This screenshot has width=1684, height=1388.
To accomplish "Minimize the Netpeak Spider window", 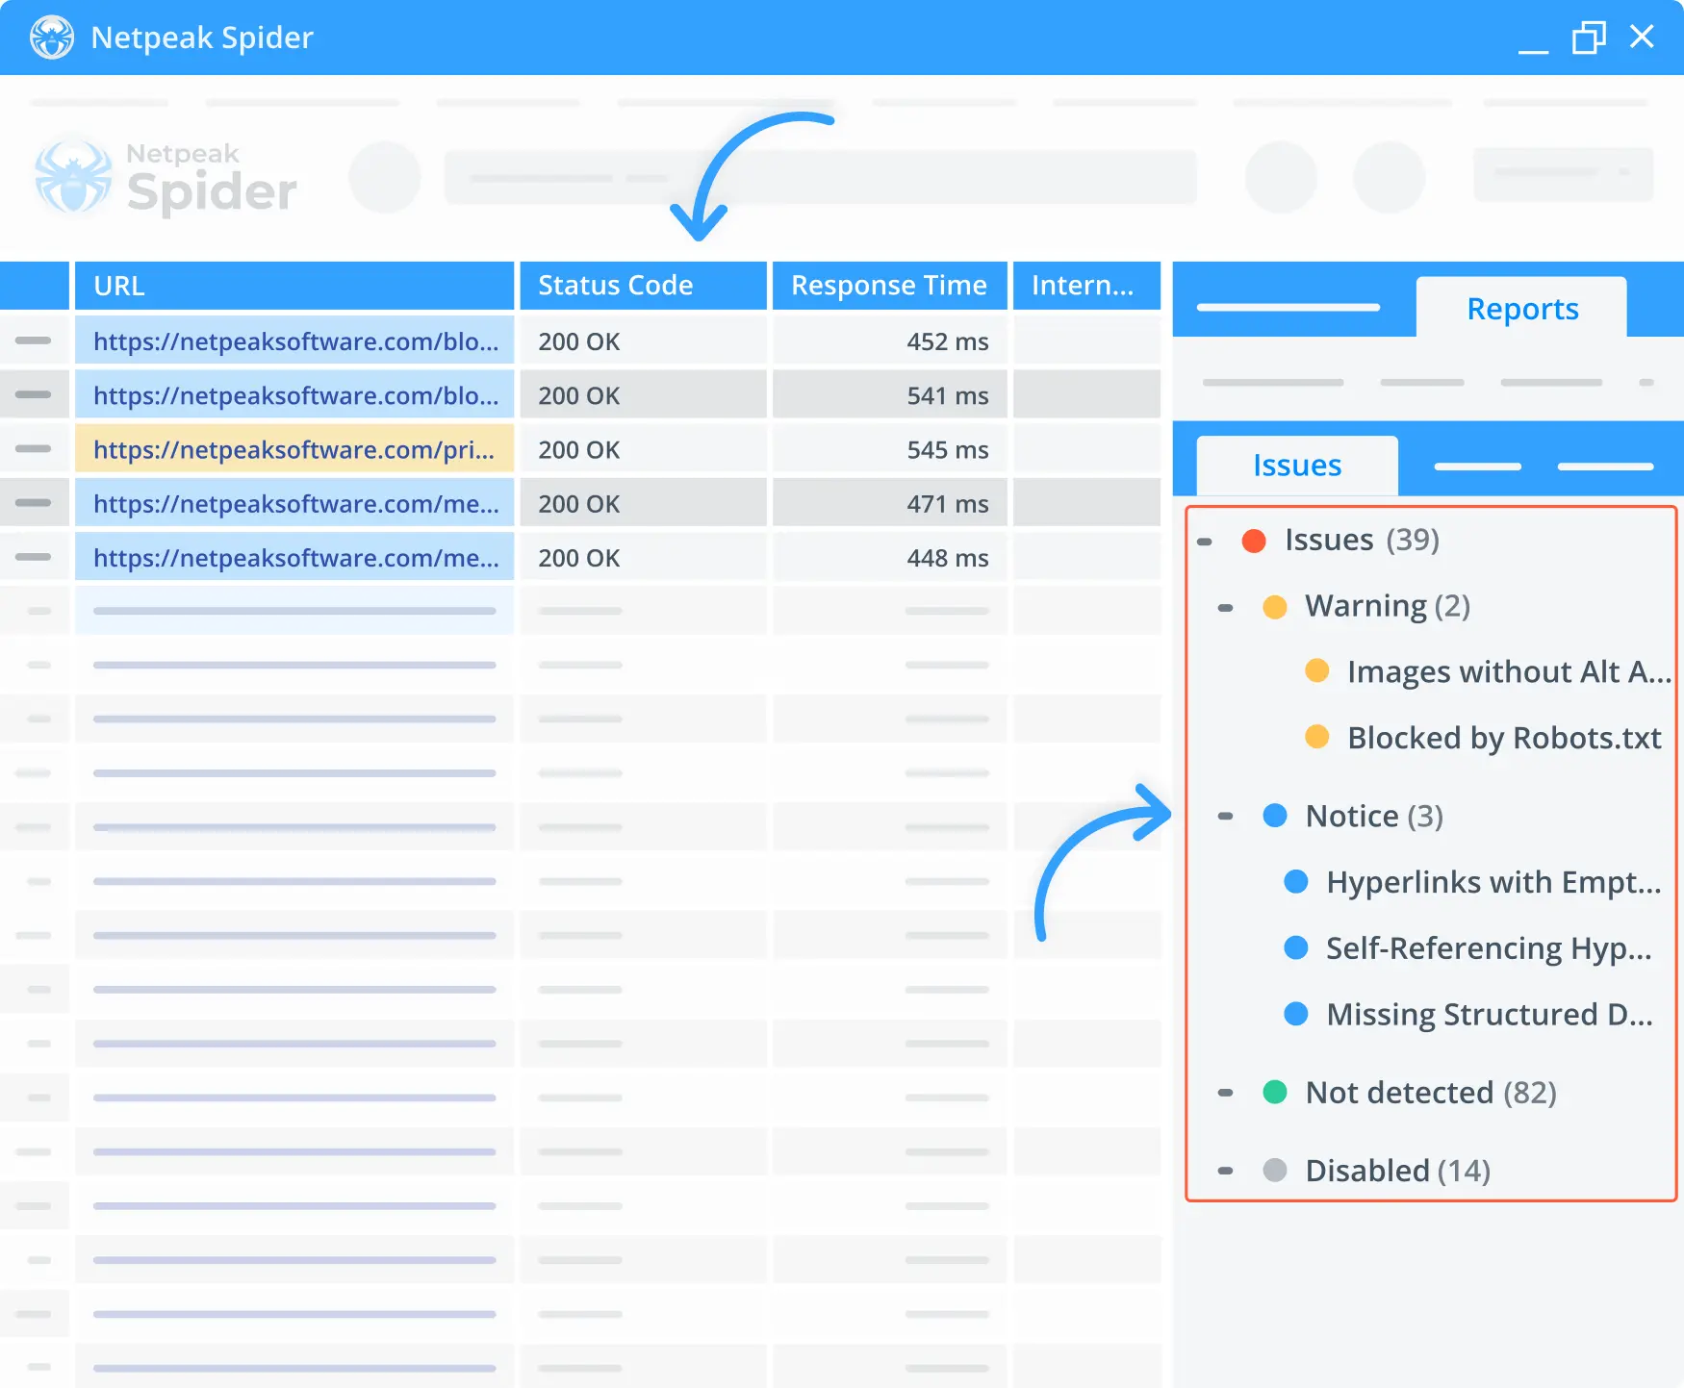I will [x=1533, y=50].
